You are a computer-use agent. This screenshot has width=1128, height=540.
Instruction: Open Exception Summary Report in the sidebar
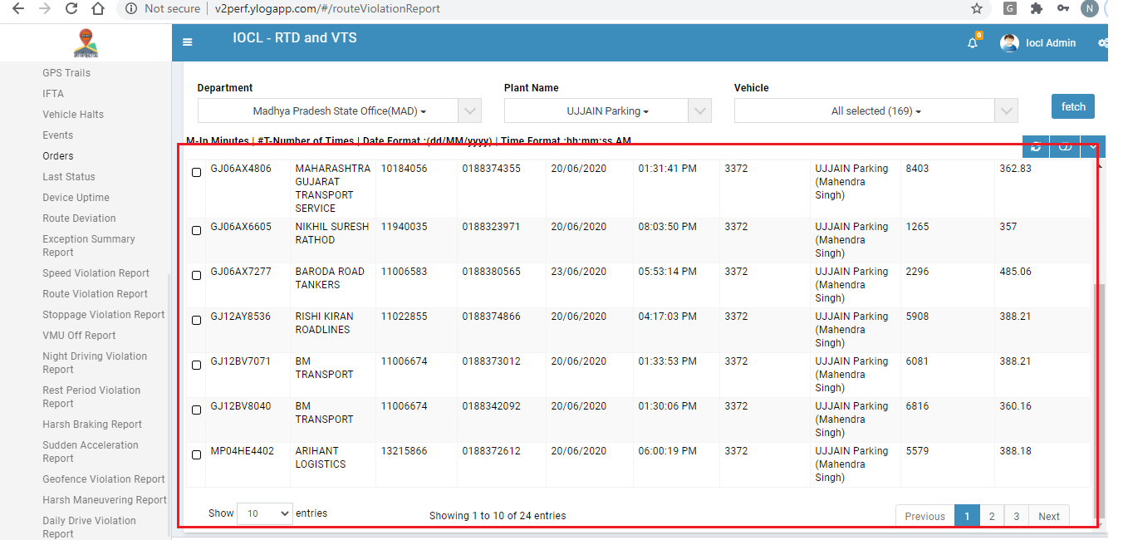[x=89, y=246]
